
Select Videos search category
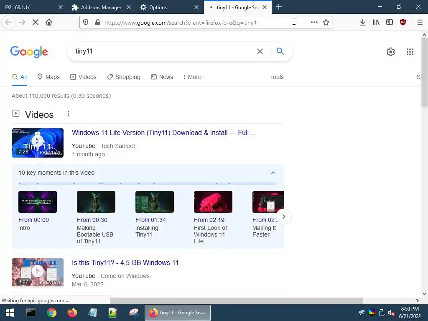coord(83,77)
